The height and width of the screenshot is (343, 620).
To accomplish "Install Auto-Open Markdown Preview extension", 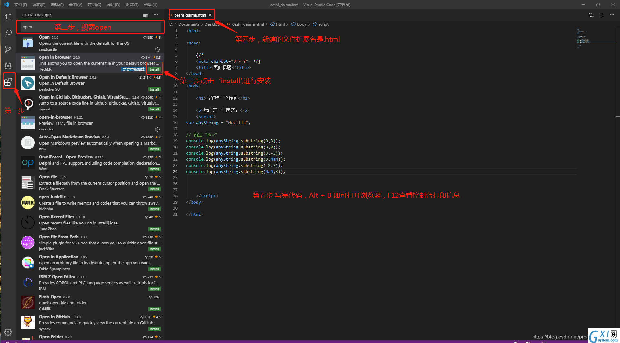I will tap(154, 149).
